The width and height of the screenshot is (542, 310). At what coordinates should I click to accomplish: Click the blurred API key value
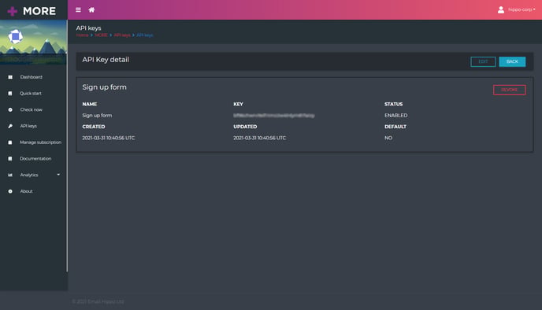tap(274, 116)
